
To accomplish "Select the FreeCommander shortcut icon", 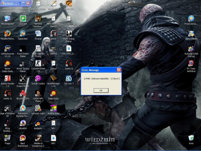I will pos(191,19).
